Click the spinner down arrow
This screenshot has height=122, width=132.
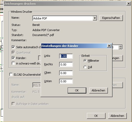click(120, 48)
